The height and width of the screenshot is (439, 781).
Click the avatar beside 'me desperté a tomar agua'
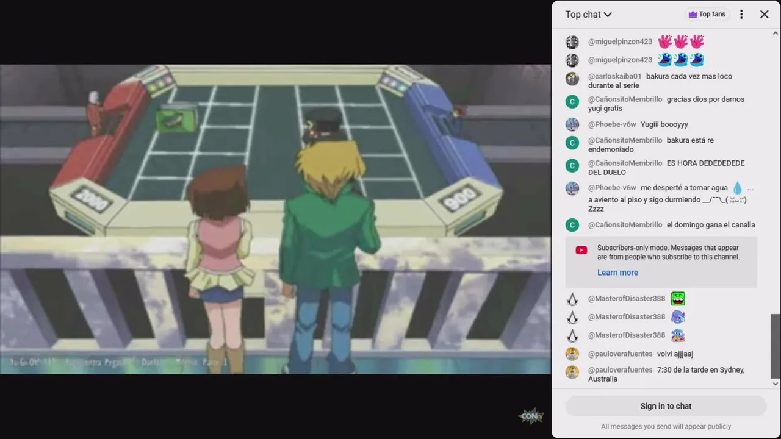click(572, 188)
